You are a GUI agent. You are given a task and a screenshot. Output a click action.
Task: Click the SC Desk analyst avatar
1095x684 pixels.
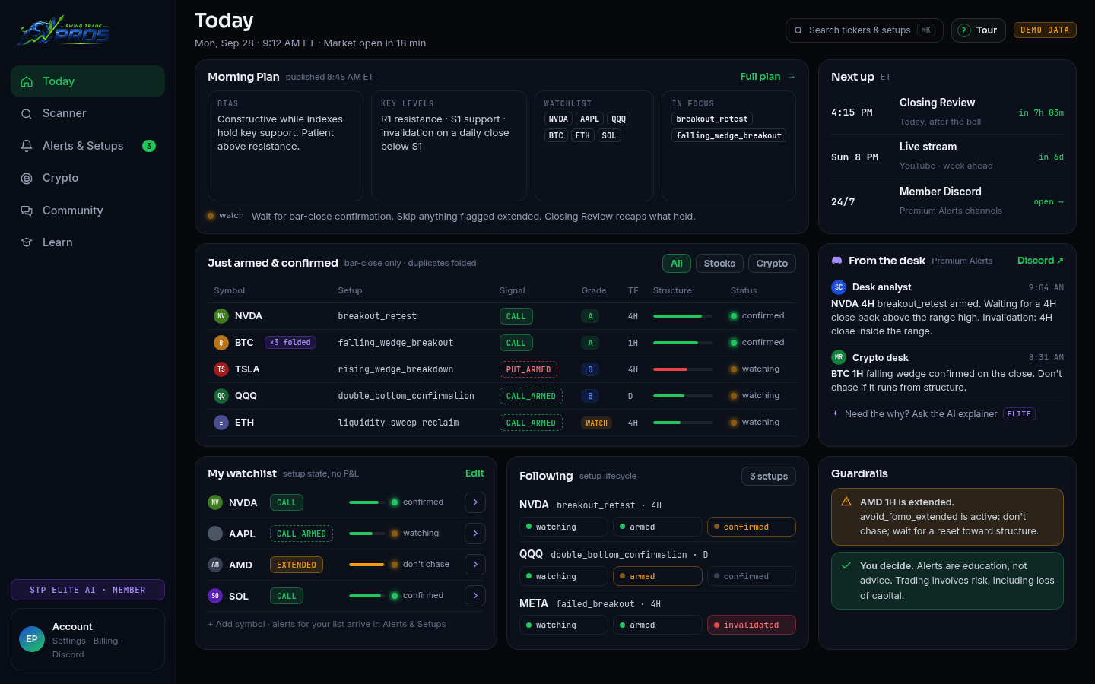tap(839, 287)
